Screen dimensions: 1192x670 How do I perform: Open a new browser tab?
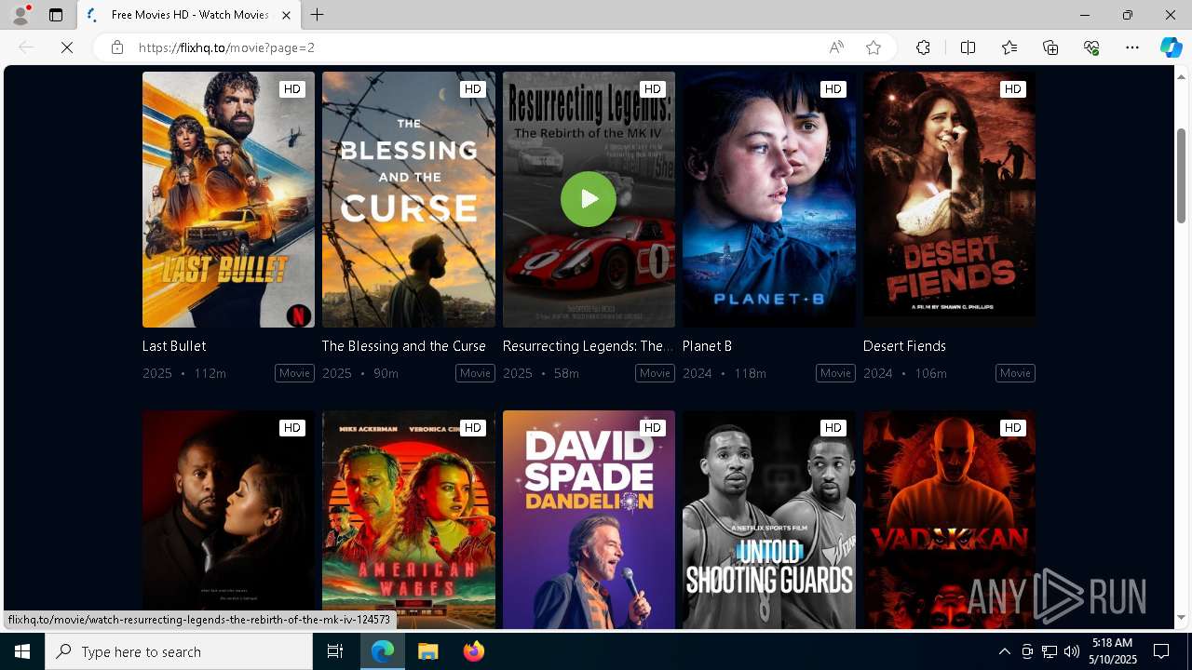pos(317,15)
